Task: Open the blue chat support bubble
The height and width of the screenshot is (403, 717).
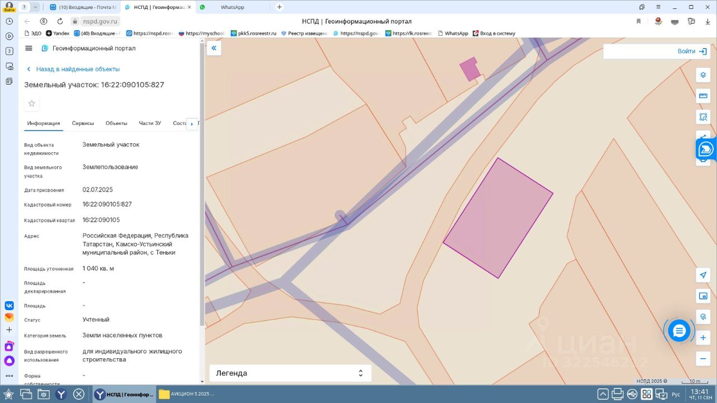Action: (x=679, y=331)
